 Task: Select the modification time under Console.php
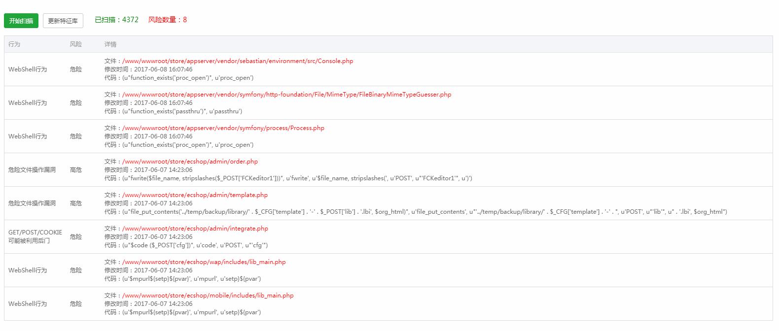(148, 69)
